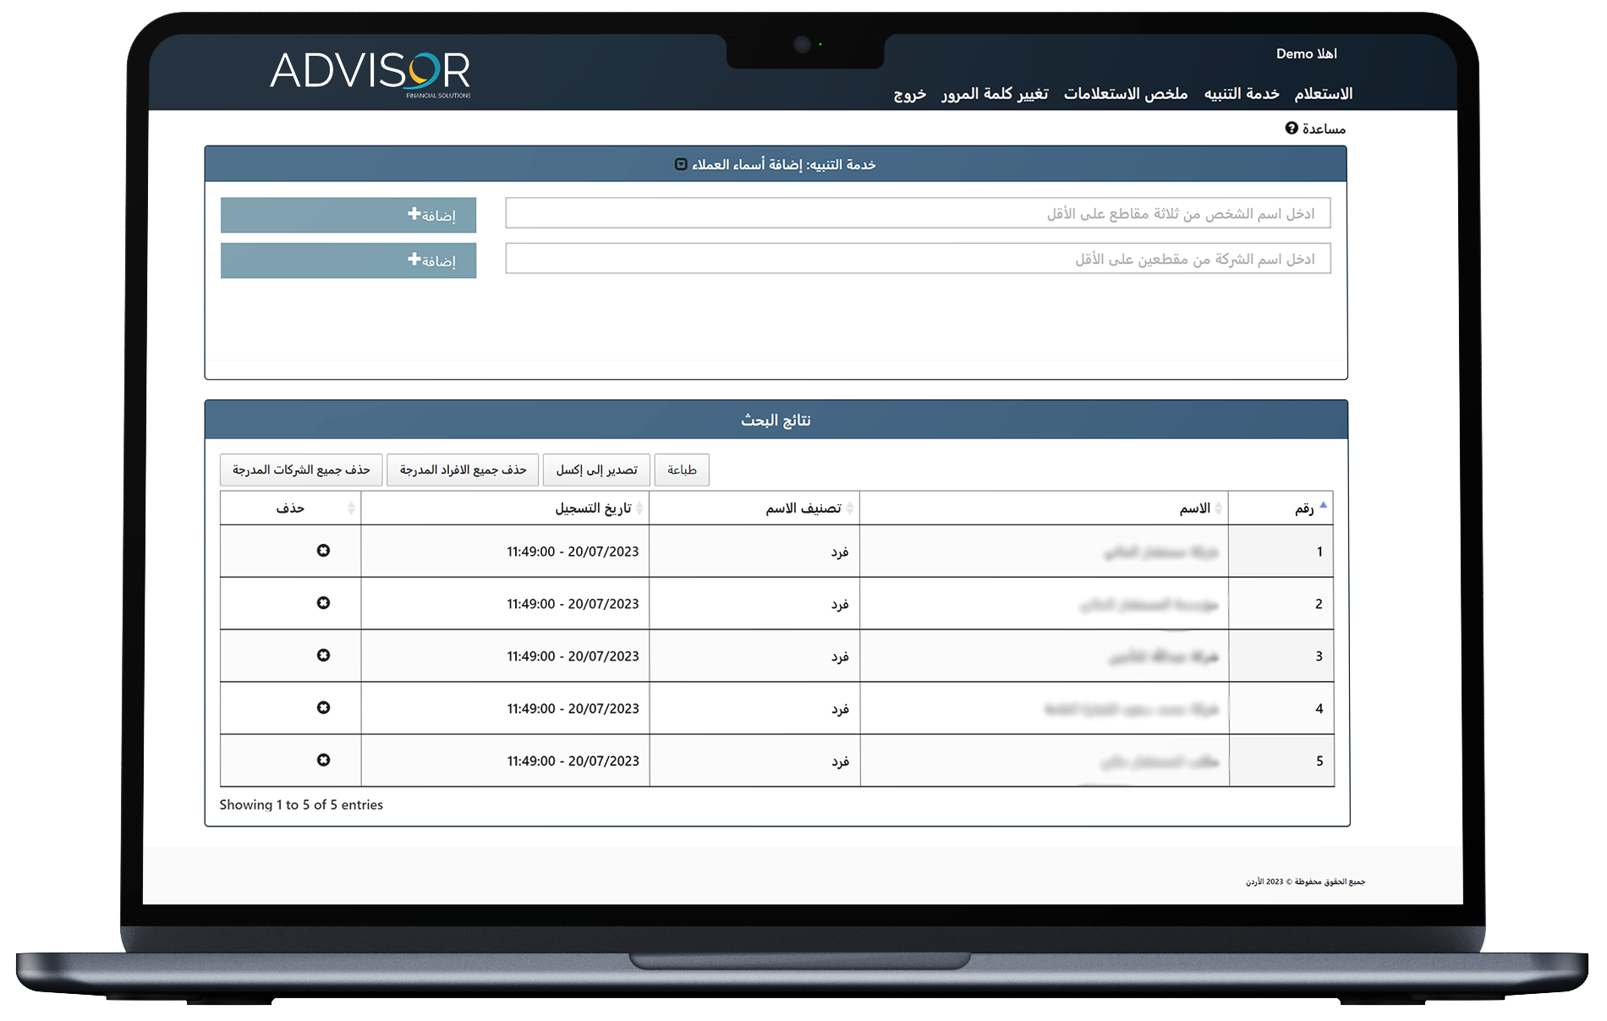The height and width of the screenshot is (1021, 1607).
Task: Sort table by حذف column
Action: pos(290,508)
